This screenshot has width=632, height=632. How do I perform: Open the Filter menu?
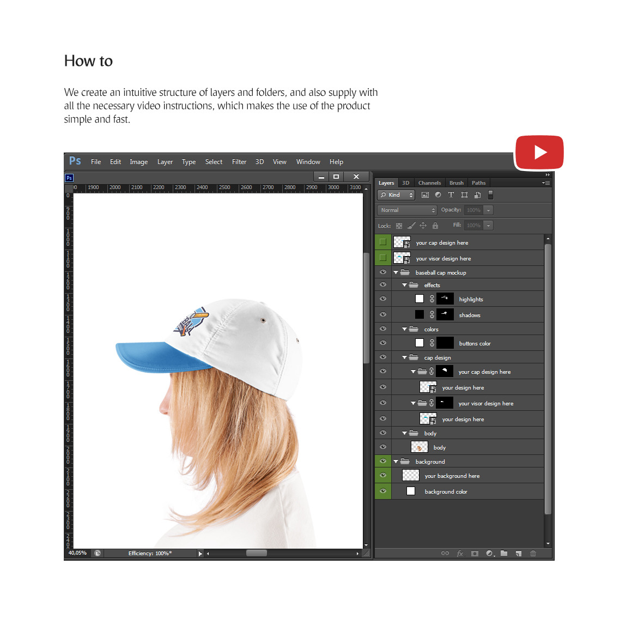(239, 162)
